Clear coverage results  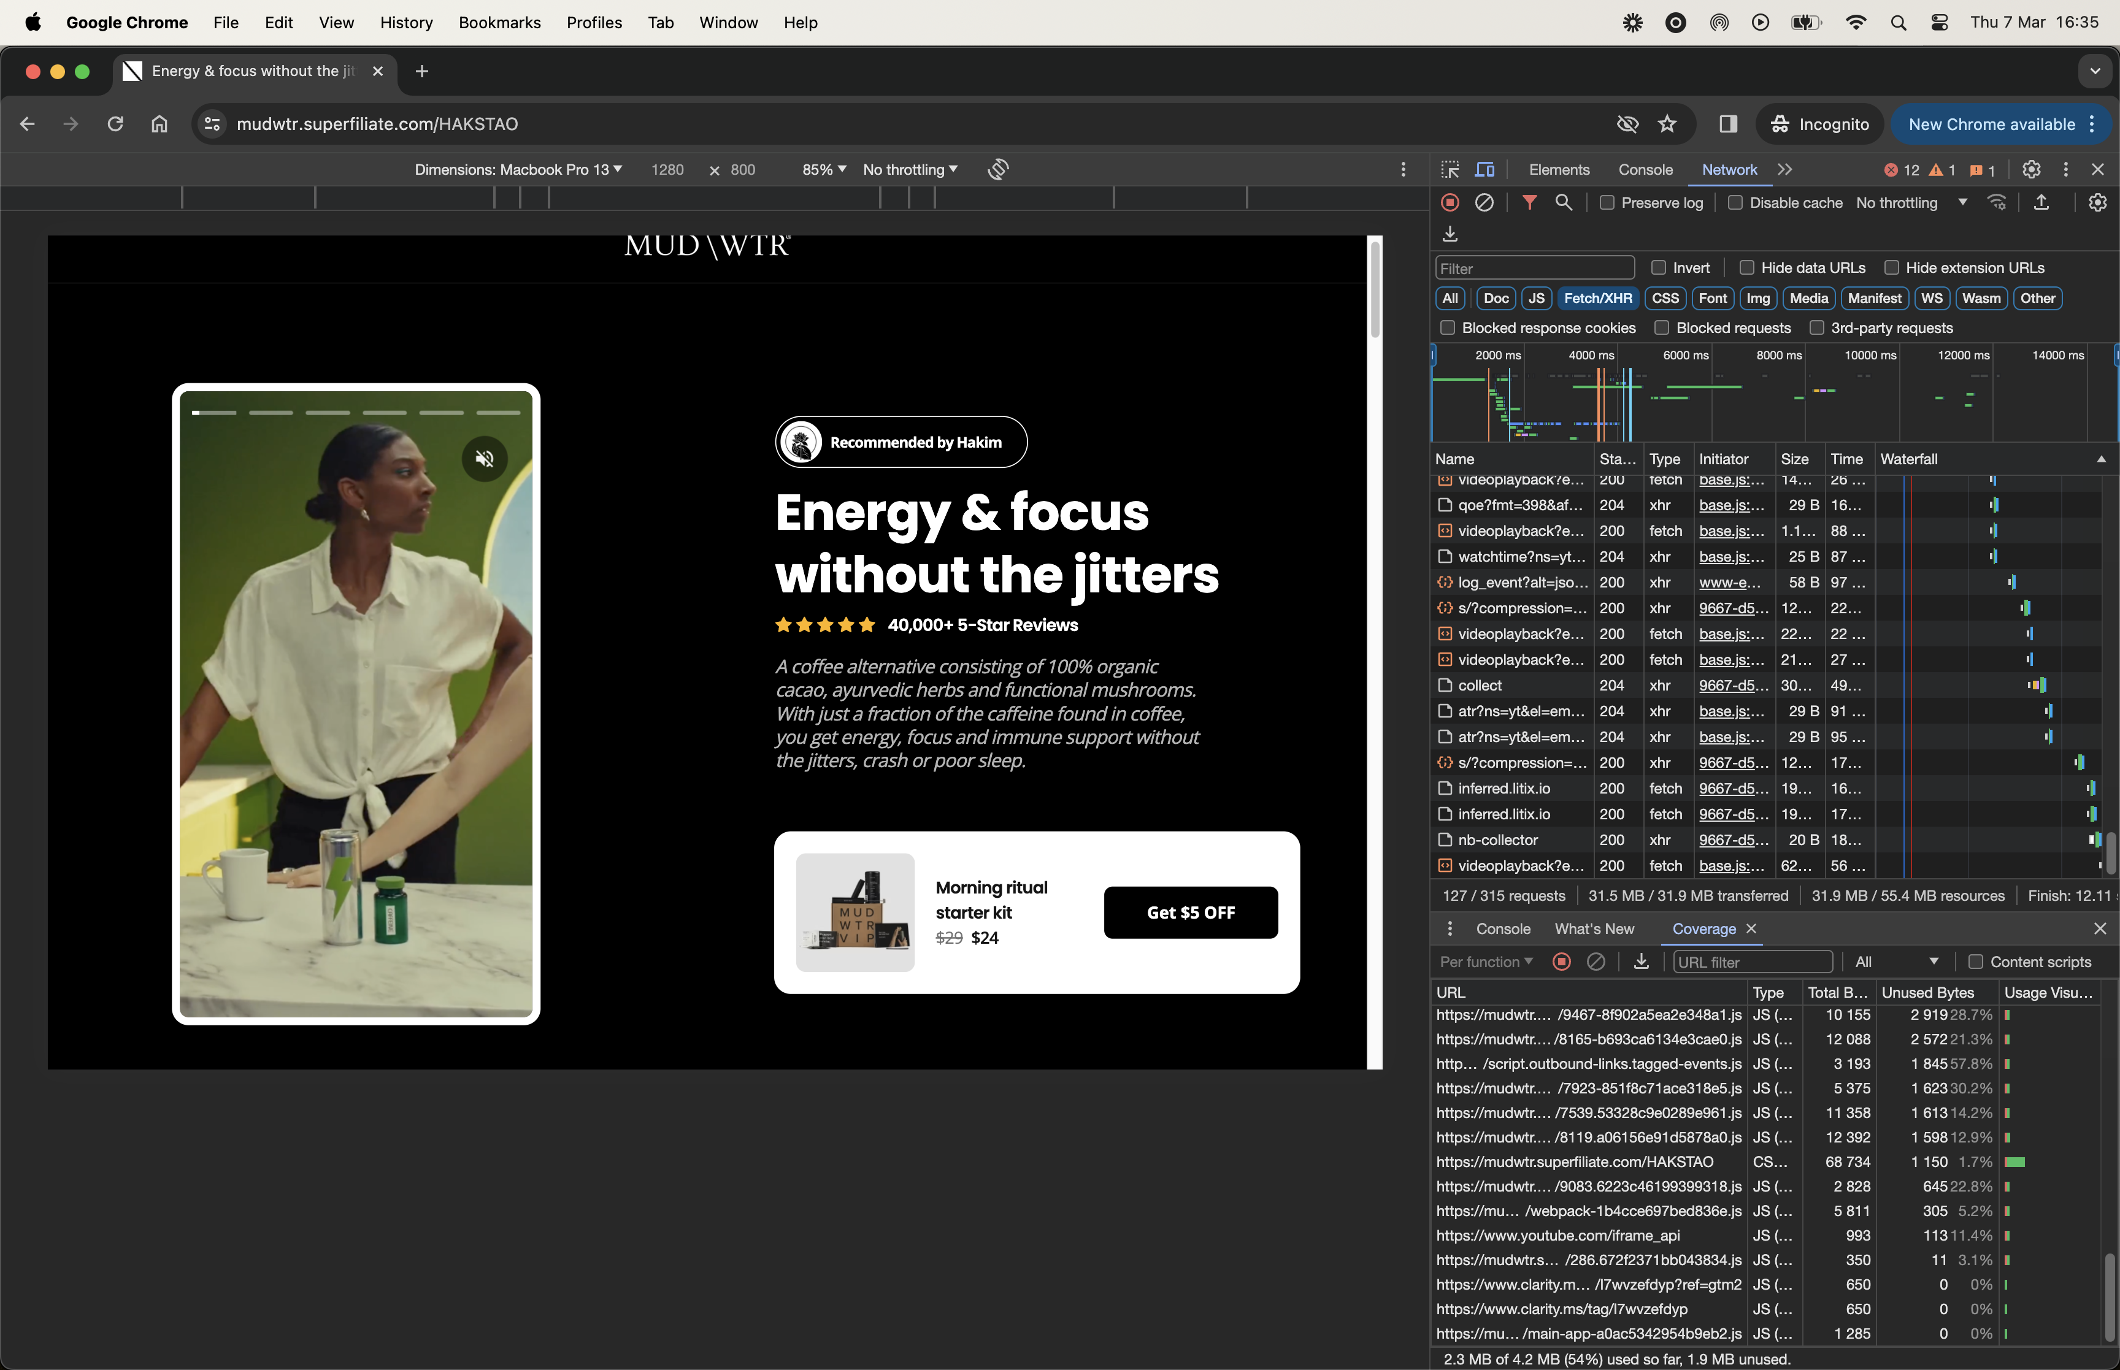[1596, 962]
